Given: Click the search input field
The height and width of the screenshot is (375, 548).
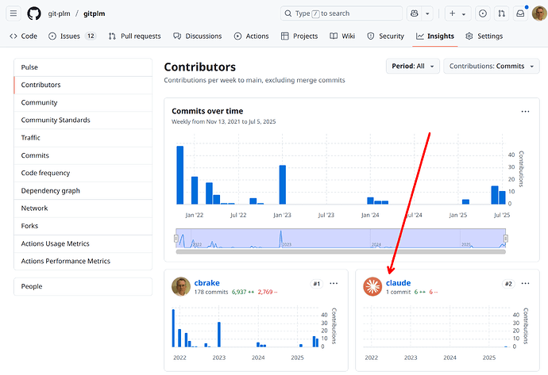Looking at the screenshot, I should 341,13.
